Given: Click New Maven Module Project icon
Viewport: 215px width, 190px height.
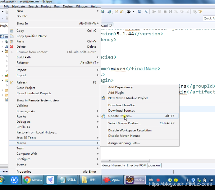Looking at the screenshot, I should click(x=103, y=98).
